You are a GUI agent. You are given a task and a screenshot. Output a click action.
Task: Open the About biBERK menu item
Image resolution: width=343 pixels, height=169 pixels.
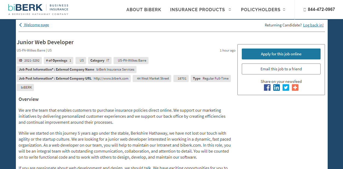tap(144, 10)
